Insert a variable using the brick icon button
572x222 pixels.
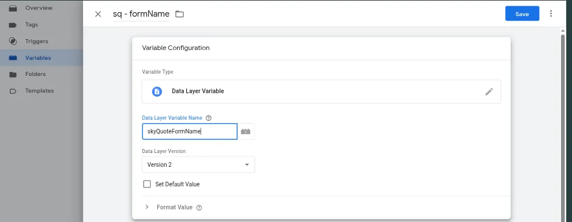tap(246, 132)
